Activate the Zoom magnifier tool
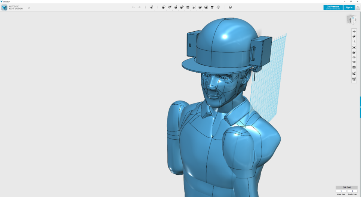This screenshot has width=361, height=197. coord(354,42)
